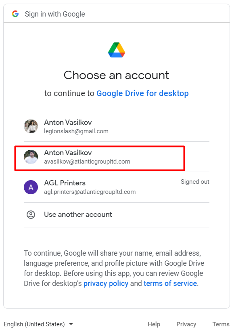Expand the English (United States) language dropdown
This screenshot has height=334, width=232.
click(38, 324)
